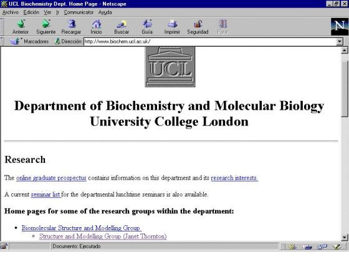Open search via the Buscar icon
Screen dimensions: 349x262
(122, 24)
